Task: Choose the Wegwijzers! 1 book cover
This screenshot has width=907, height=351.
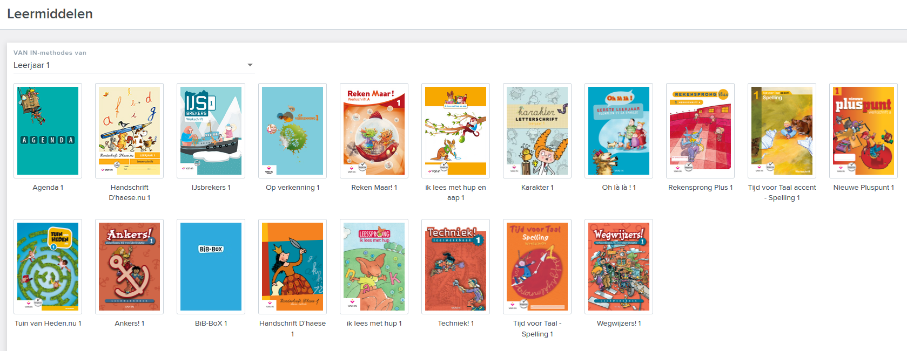Action: (x=619, y=266)
